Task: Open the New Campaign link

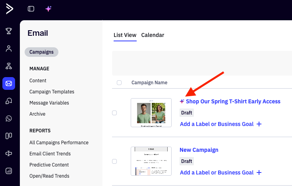Action: pyautogui.click(x=199, y=150)
